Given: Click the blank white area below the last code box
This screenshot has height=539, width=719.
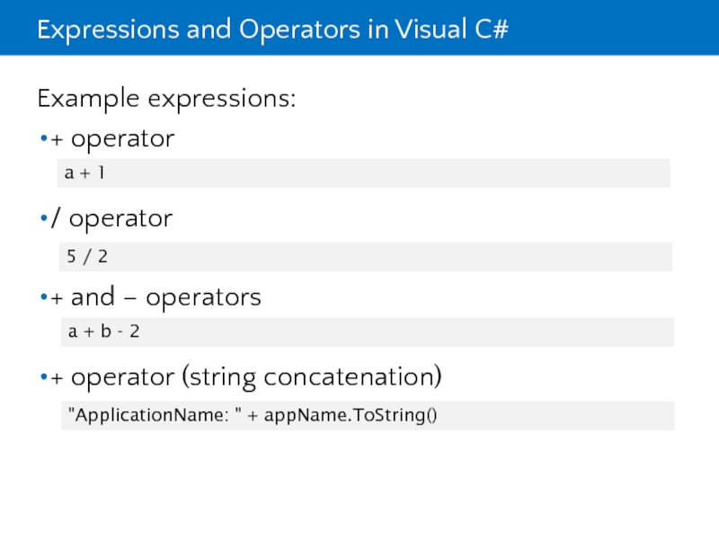Looking at the screenshot, I should 359,485.
